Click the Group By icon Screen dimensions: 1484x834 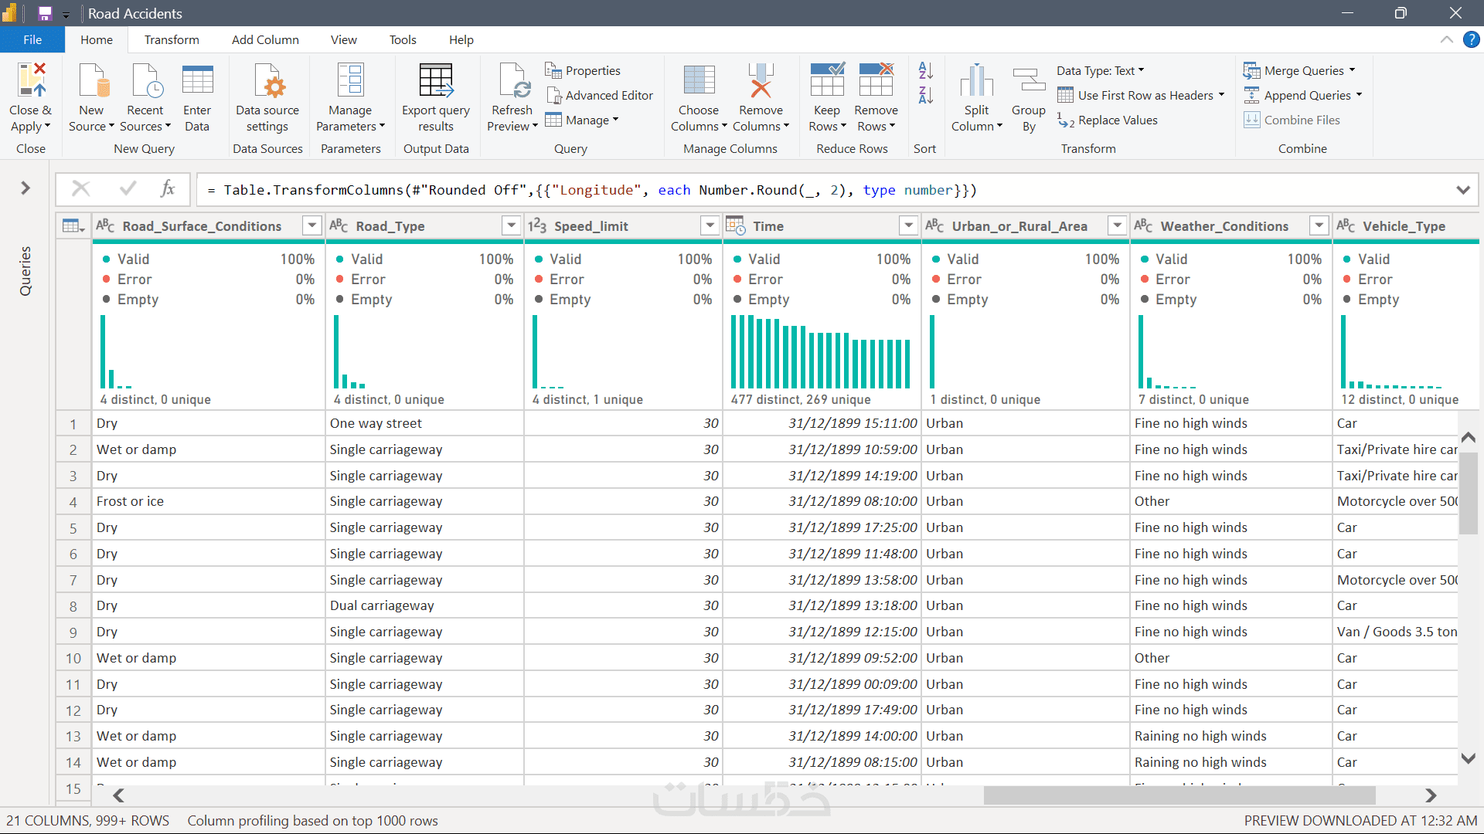(1028, 80)
